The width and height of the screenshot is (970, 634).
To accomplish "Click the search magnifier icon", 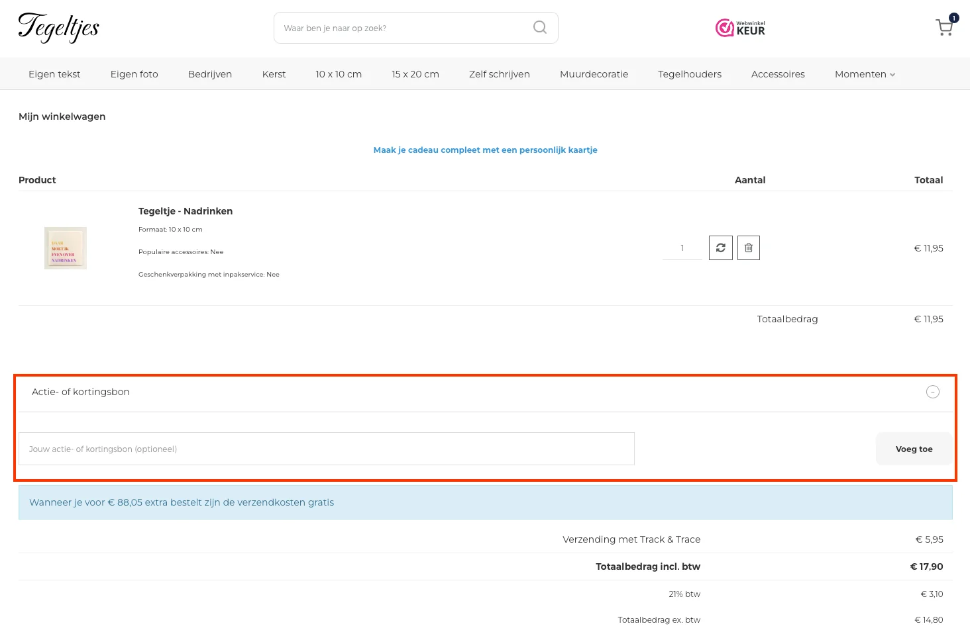I will pos(540,27).
